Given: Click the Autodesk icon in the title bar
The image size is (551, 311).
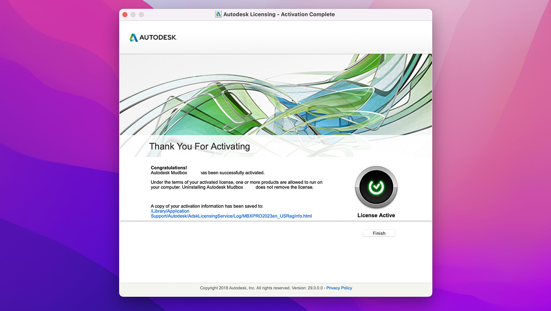Looking at the screenshot, I should [x=218, y=14].
